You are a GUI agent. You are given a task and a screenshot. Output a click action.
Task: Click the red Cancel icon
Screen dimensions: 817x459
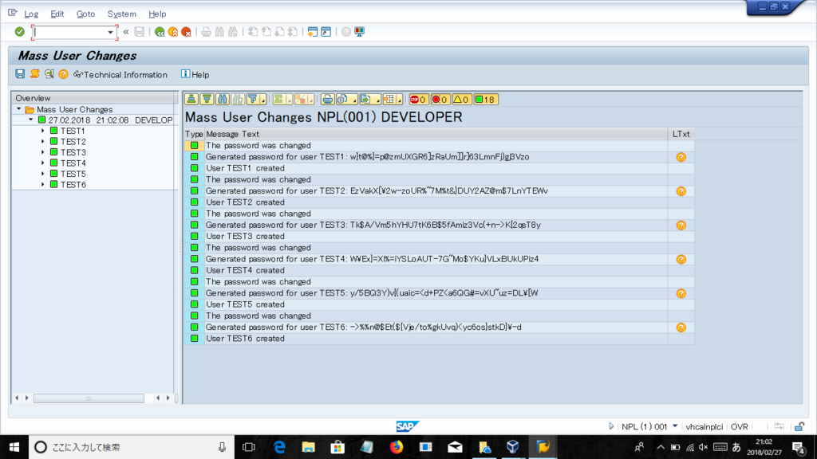(186, 32)
